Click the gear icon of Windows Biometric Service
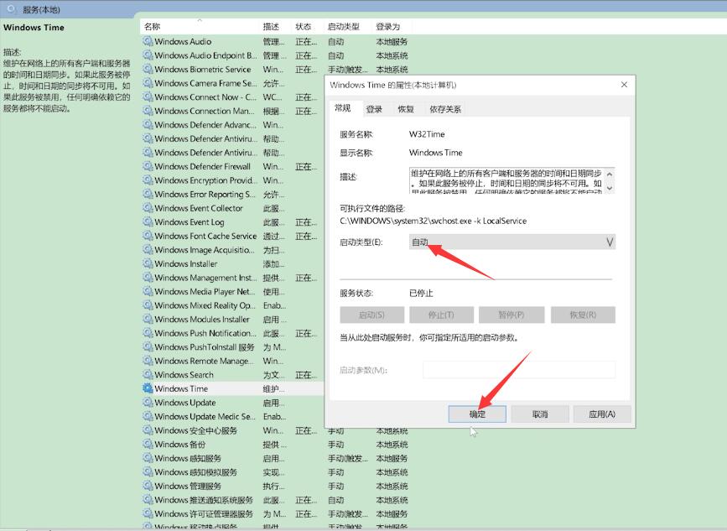 click(x=148, y=69)
